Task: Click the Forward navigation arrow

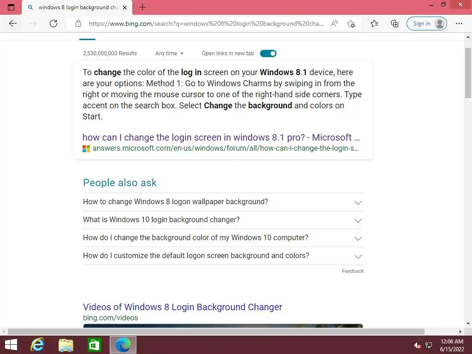Action: coord(33,24)
